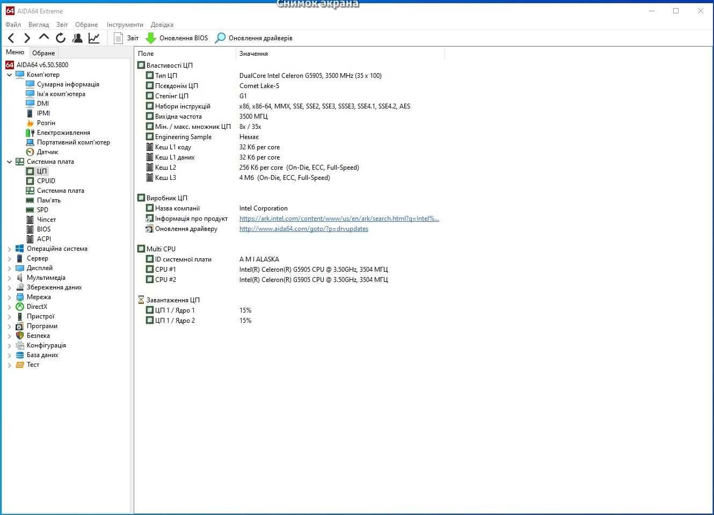This screenshot has height=515, width=714.
Task: Go forward with the right arrow button
Action: [27, 38]
